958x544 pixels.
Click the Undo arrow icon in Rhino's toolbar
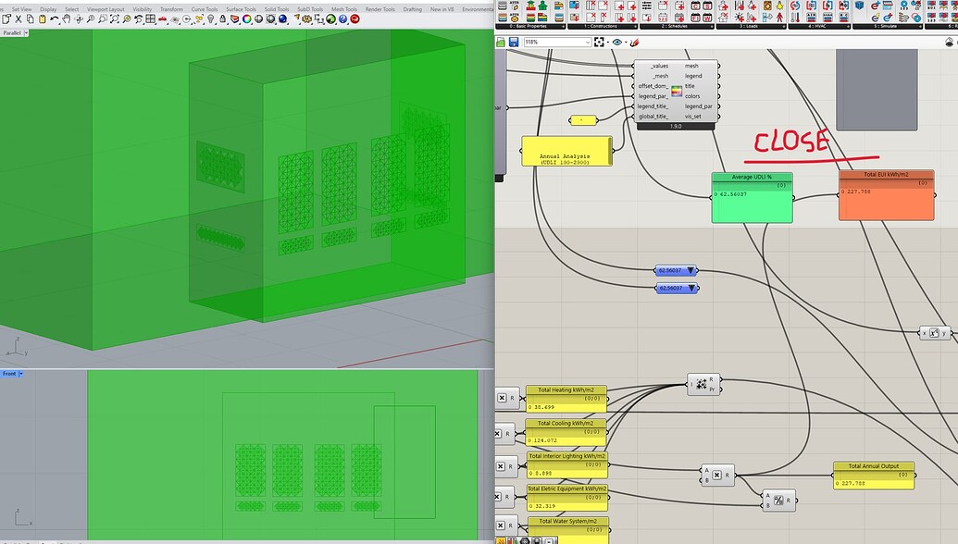tap(53, 19)
